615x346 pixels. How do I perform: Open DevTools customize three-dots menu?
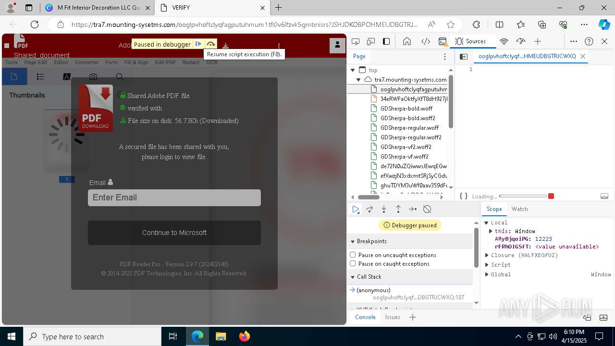(574, 41)
